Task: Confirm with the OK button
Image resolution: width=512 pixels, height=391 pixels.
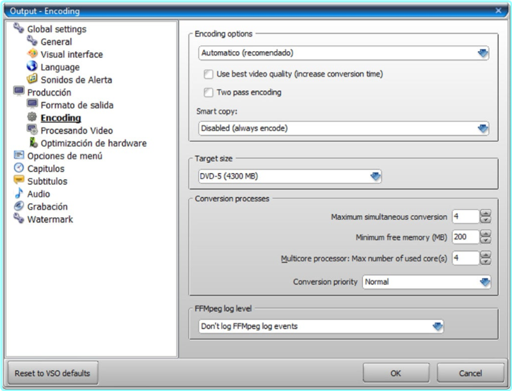Action: [396, 373]
